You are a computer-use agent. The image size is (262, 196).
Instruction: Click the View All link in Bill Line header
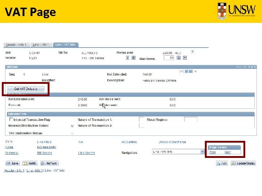(x=241, y=67)
